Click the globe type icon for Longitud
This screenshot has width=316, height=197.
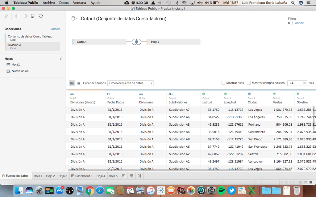tap(225, 94)
